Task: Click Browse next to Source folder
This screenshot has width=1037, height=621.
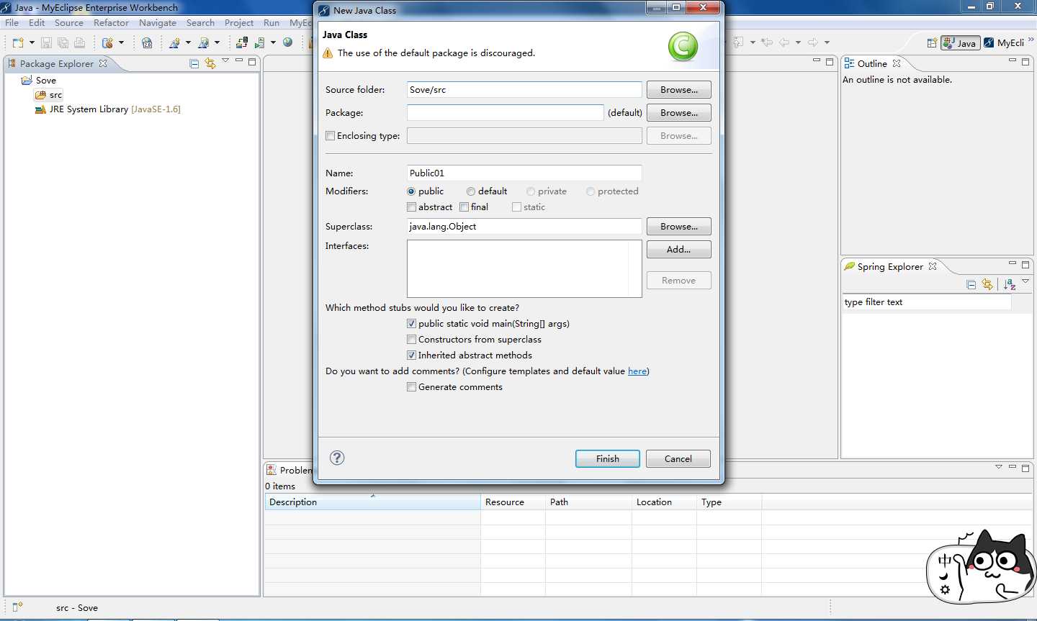Action: pos(678,90)
